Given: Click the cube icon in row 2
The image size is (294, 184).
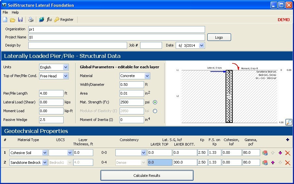Looking at the screenshot, I should (x=265, y=163).
